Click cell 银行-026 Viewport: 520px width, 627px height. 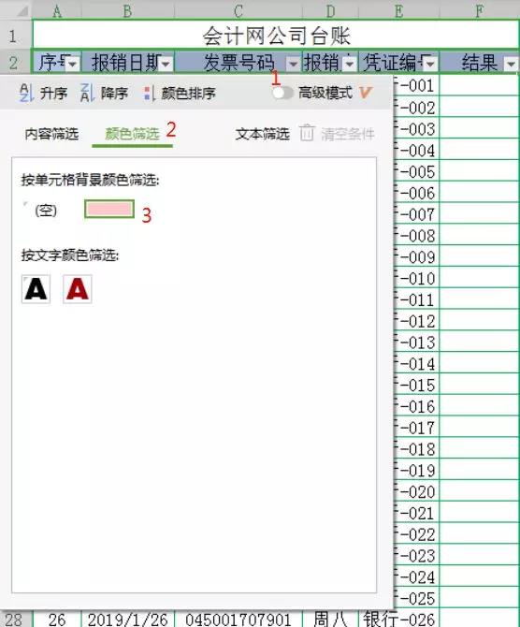(x=399, y=619)
